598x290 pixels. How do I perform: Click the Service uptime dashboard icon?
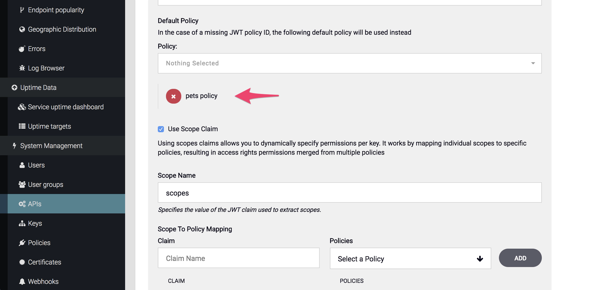[22, 107]
